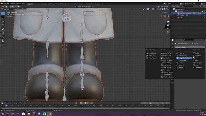Select the Rotate tool
206x116 pixels.
pos(3,25)
